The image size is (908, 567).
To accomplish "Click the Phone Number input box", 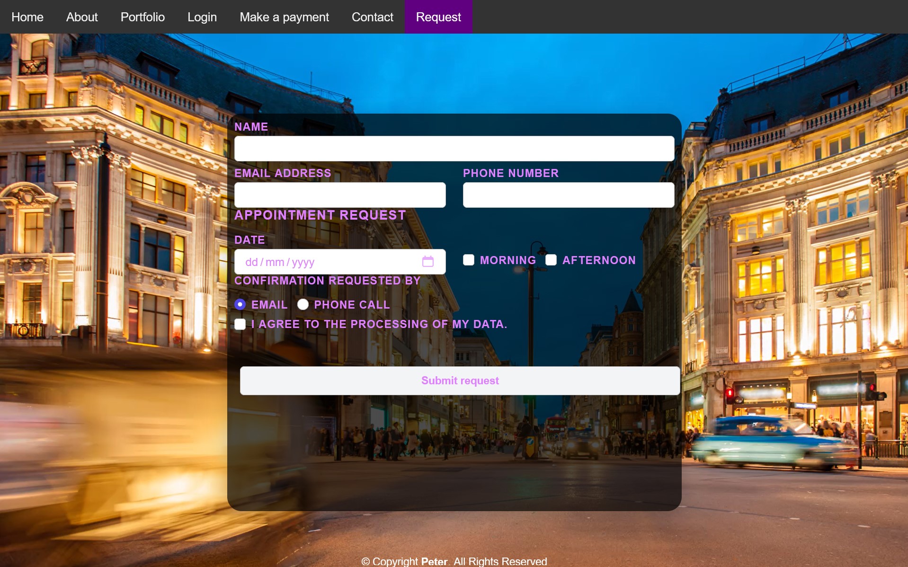I will coord(569,195).
